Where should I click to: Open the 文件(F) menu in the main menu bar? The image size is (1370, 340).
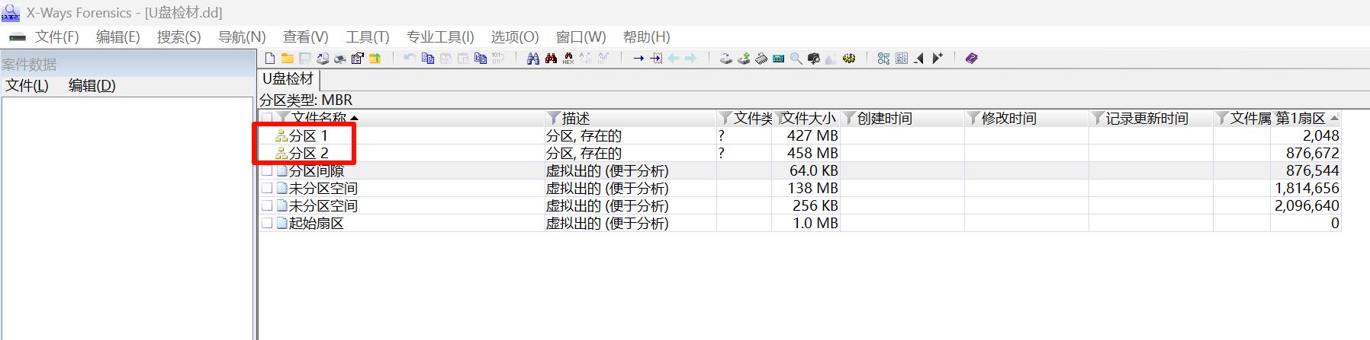coord(57,37)
